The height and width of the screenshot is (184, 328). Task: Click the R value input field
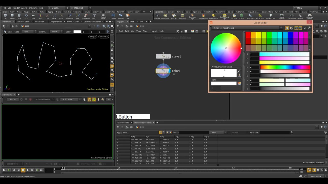(254, 54)
